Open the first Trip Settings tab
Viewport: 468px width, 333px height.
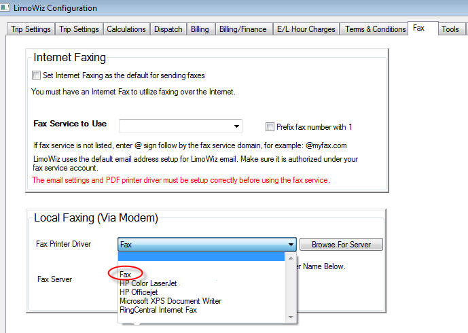[31, 29]
